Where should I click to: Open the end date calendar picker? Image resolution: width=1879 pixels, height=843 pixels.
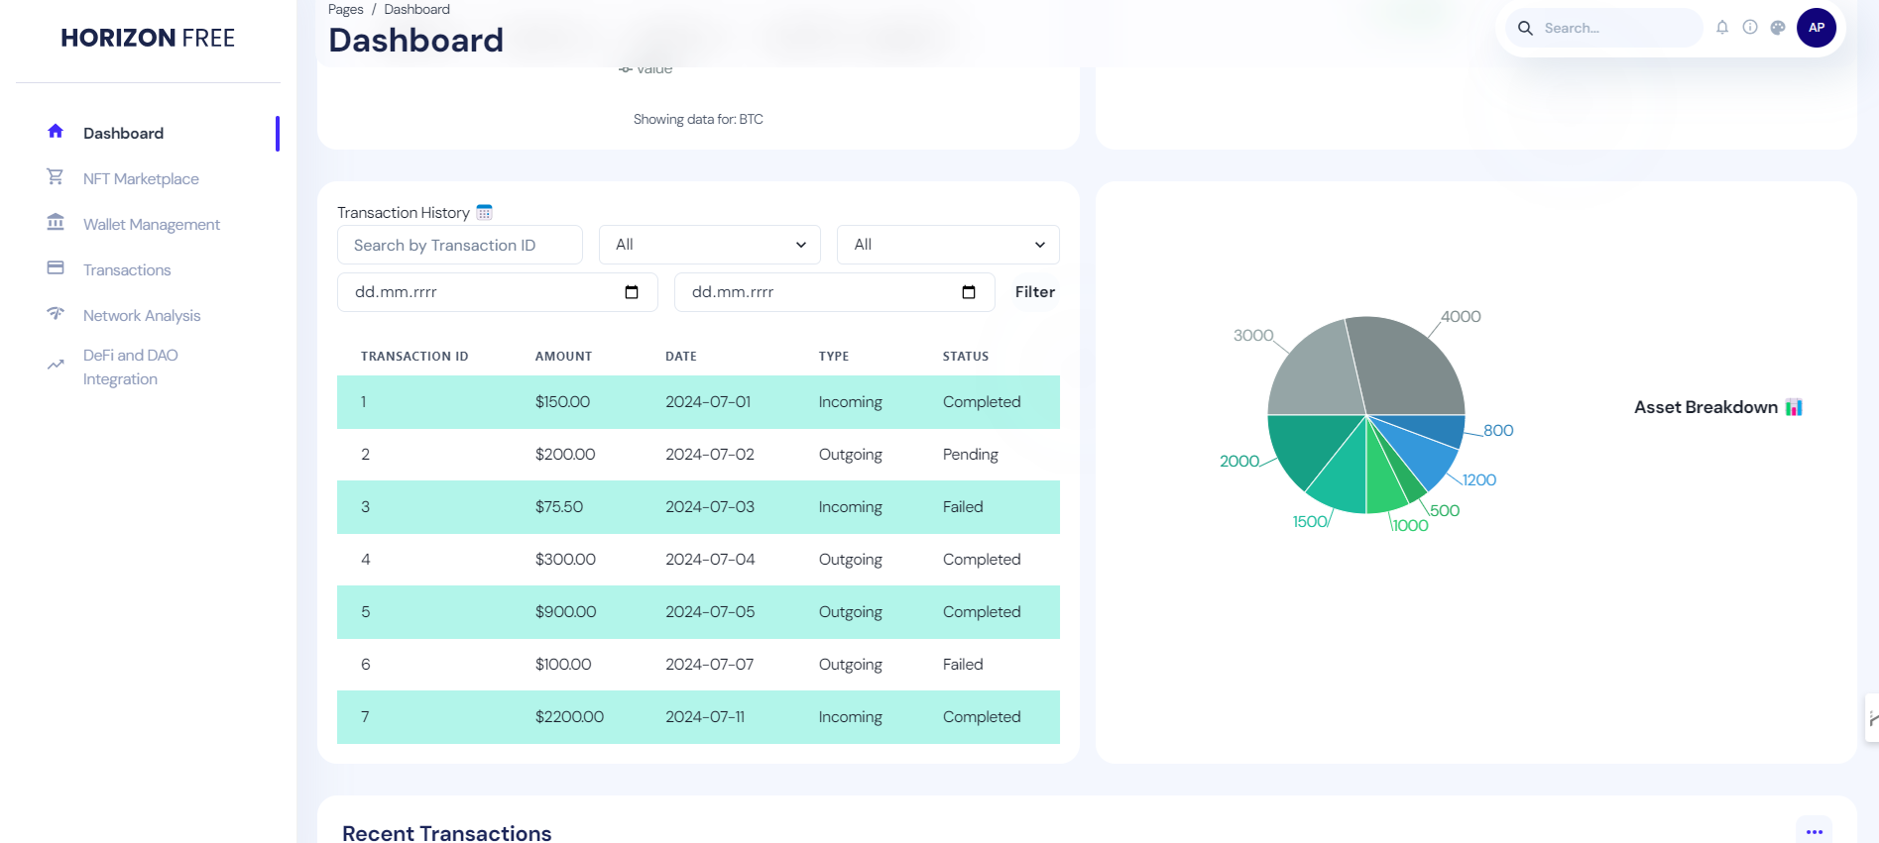pos(969,292)
